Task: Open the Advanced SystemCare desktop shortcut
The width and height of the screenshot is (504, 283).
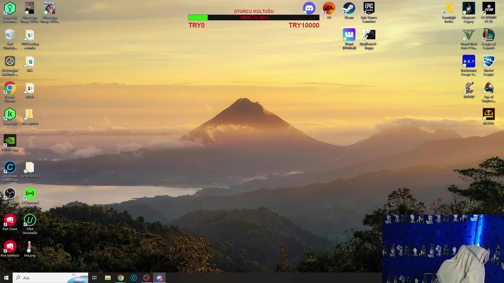Action: (x=10, y=171)
